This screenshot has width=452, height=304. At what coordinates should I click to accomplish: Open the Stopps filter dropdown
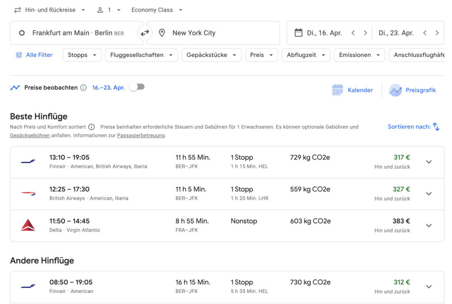tap(82, 55)
